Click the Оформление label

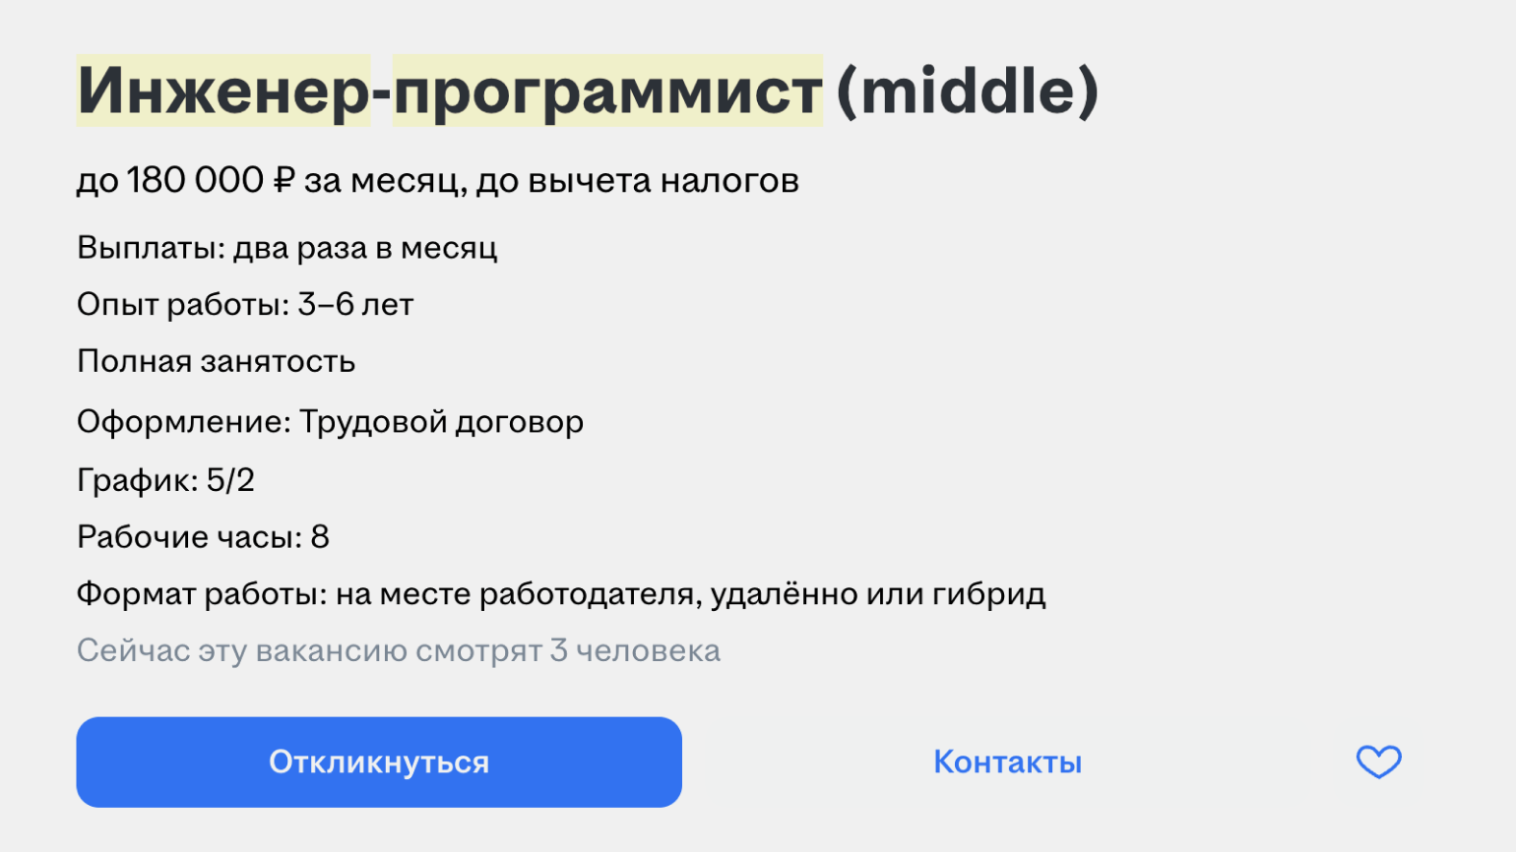pos(183,422)
